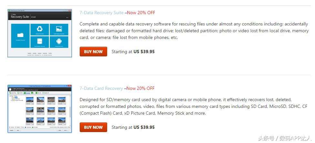Tick the Program Files folder checkbox

click(x=13, y=100)
